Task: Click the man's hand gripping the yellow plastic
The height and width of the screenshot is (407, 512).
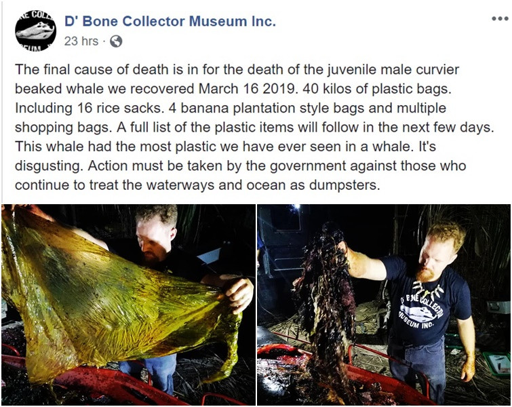Action: click(x=238, y=292)
